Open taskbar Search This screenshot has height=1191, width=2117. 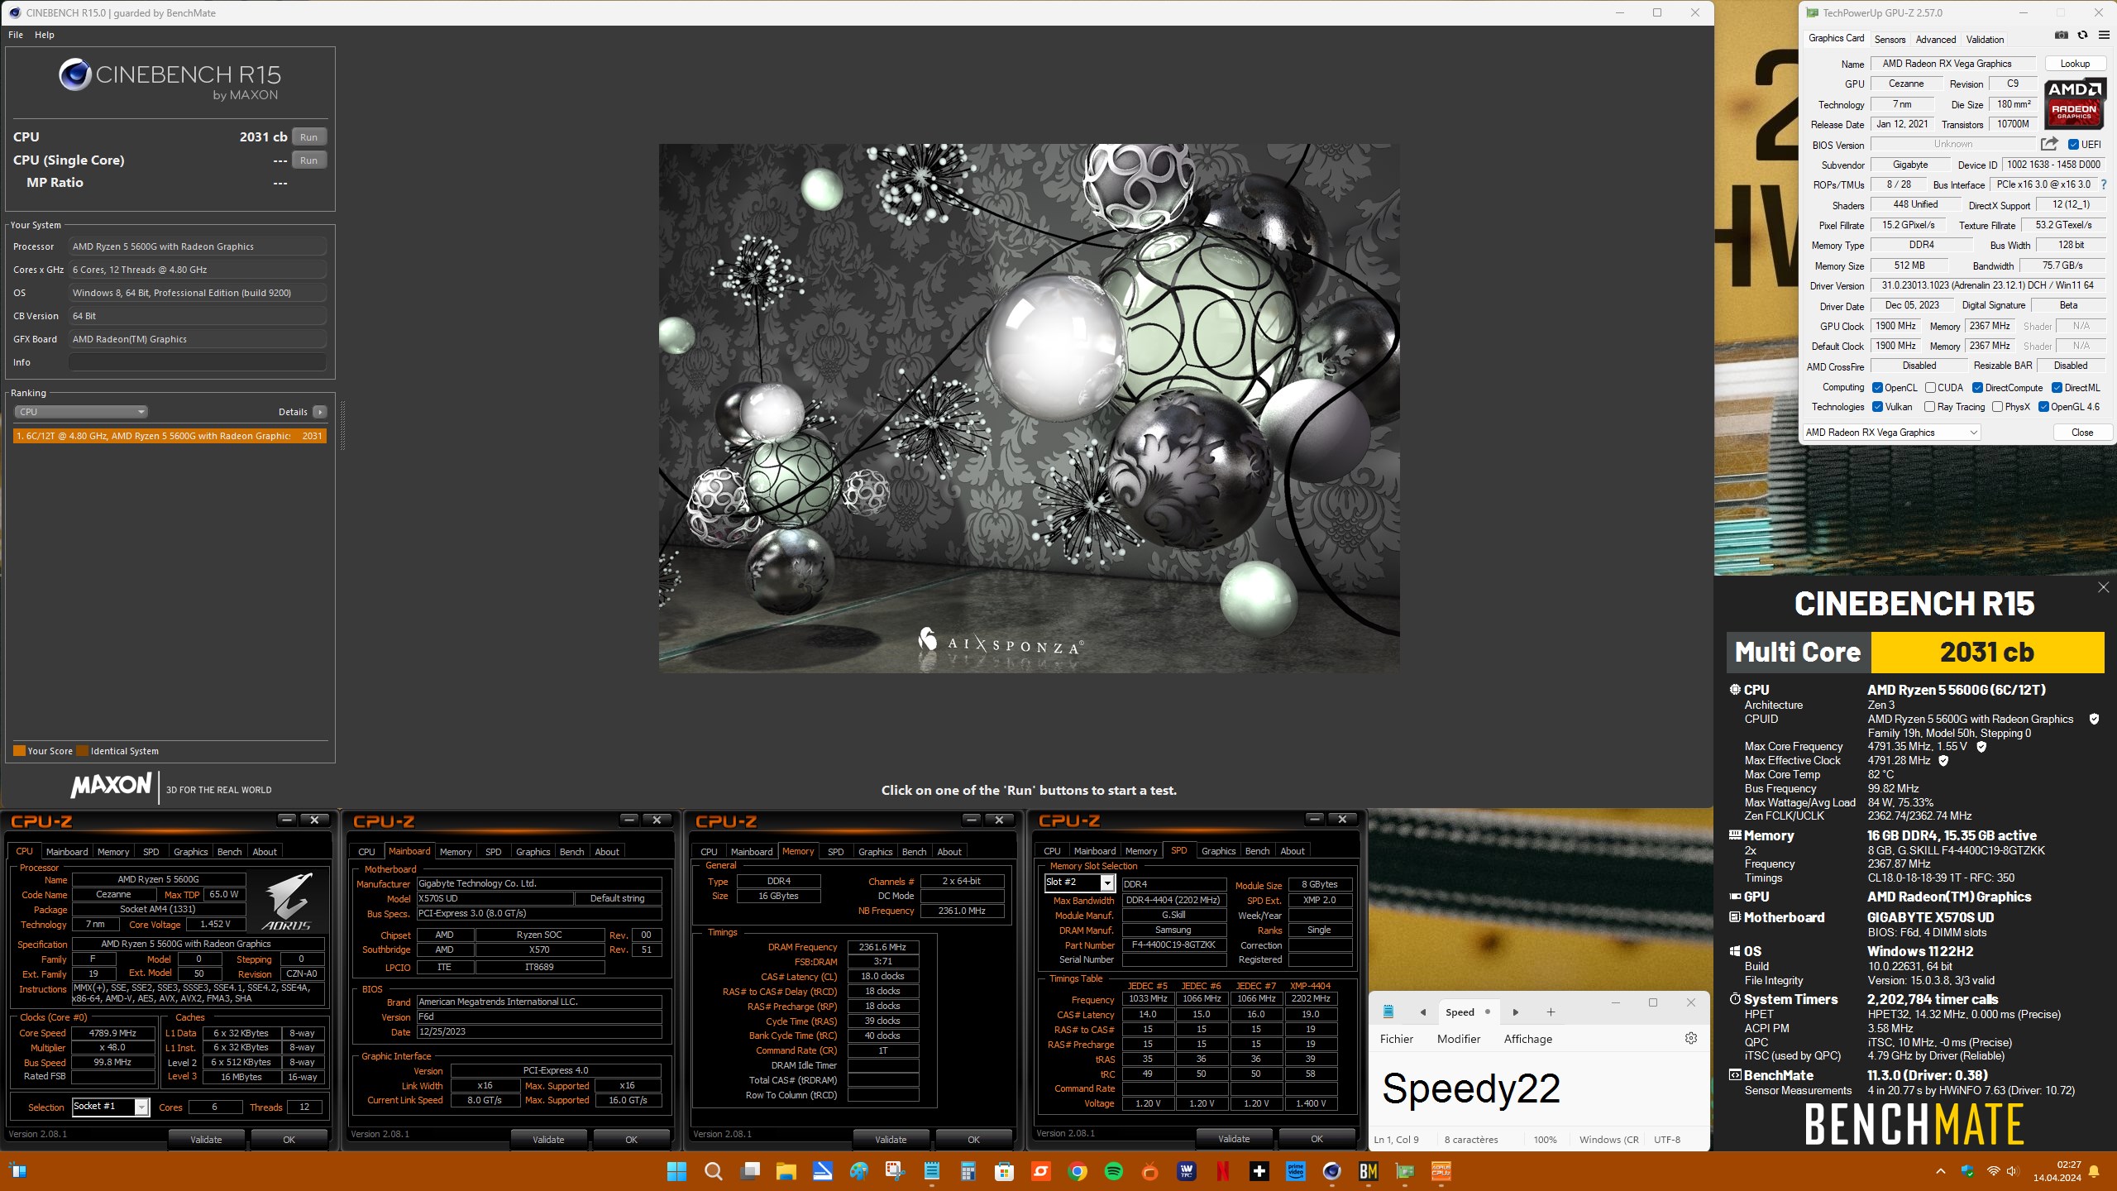[713, 1171]
